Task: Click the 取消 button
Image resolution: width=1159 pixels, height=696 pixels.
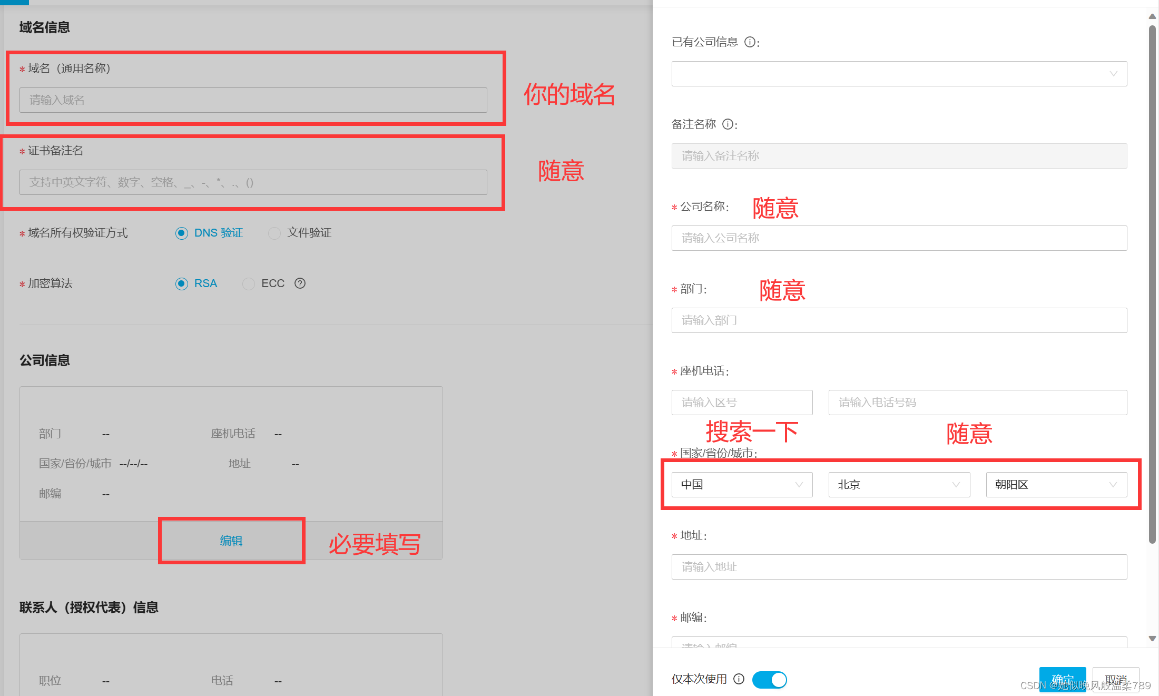Action: point(1116,680)
